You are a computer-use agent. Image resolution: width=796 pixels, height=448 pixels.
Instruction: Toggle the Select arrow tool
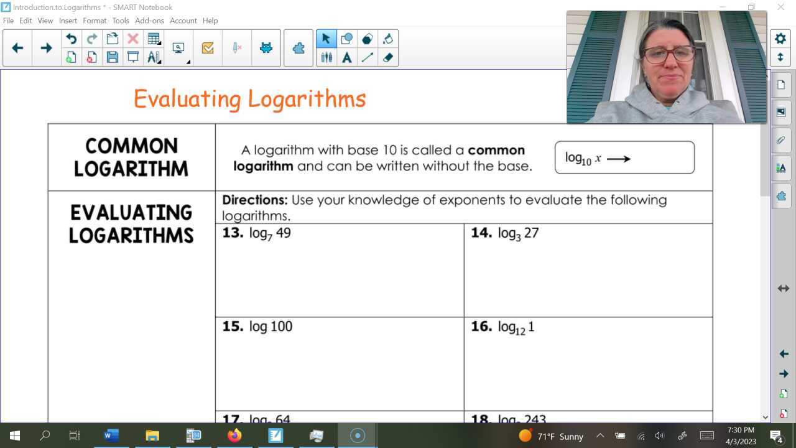click(x=326, y=39)
